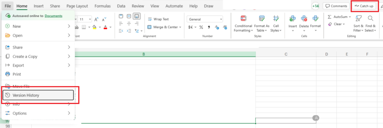Center text horizontally in Alignment group
The height and width of the screenshot is (128, 383).
(129, 23)
